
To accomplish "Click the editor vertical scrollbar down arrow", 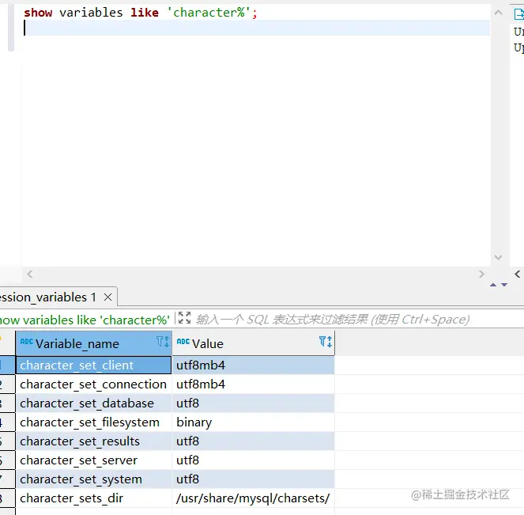I will 498,258.
